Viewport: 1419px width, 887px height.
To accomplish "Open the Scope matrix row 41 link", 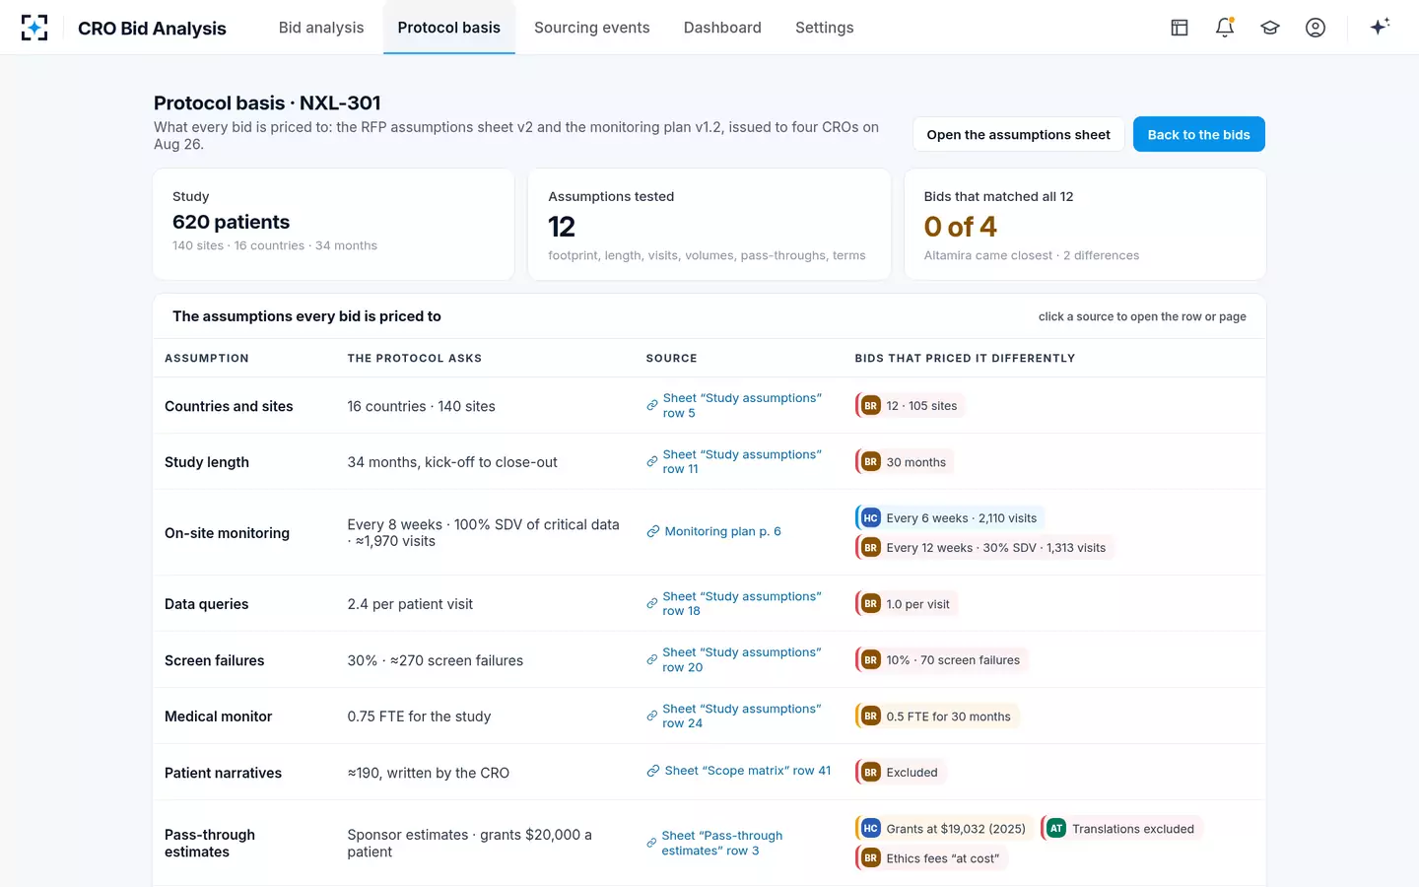I will pos(739,772).
